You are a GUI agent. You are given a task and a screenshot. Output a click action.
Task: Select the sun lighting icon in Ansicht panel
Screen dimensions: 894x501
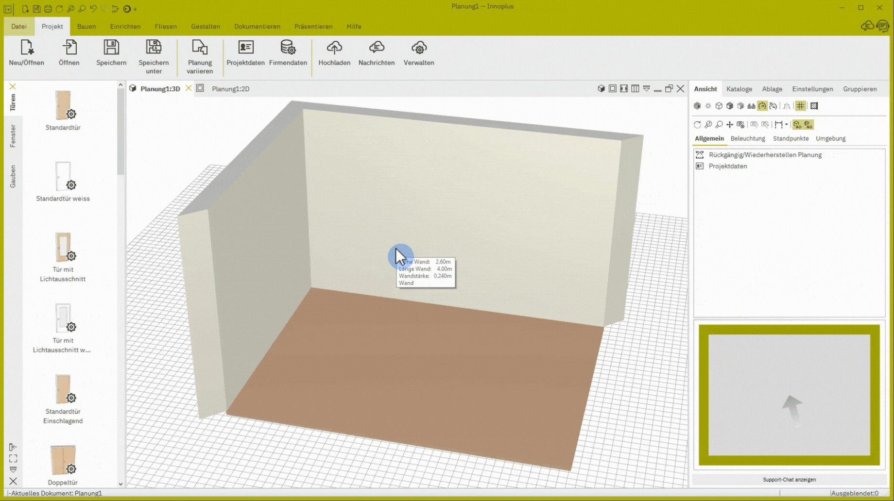pos(708,106)
